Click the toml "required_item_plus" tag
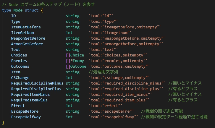Image resolution: width=215 pixels, height=128 pixels. coord(121,100)
